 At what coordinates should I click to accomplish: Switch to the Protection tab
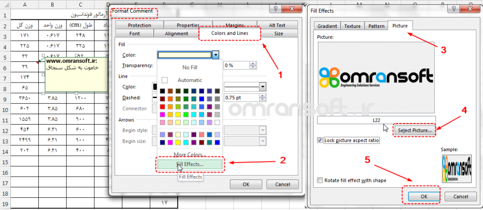[x=140, y=25]
